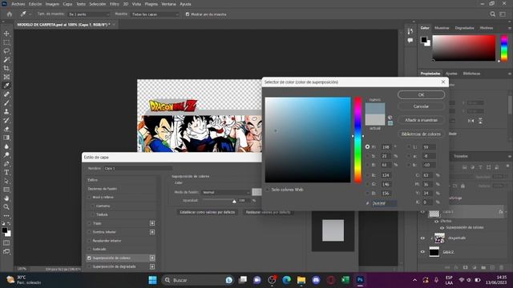Confirm color with OK button
The image size is (513, 288).
click(421, 94)
